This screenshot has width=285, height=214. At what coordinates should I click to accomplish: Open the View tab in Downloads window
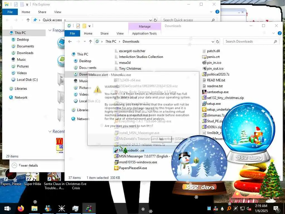click(120, 33)
